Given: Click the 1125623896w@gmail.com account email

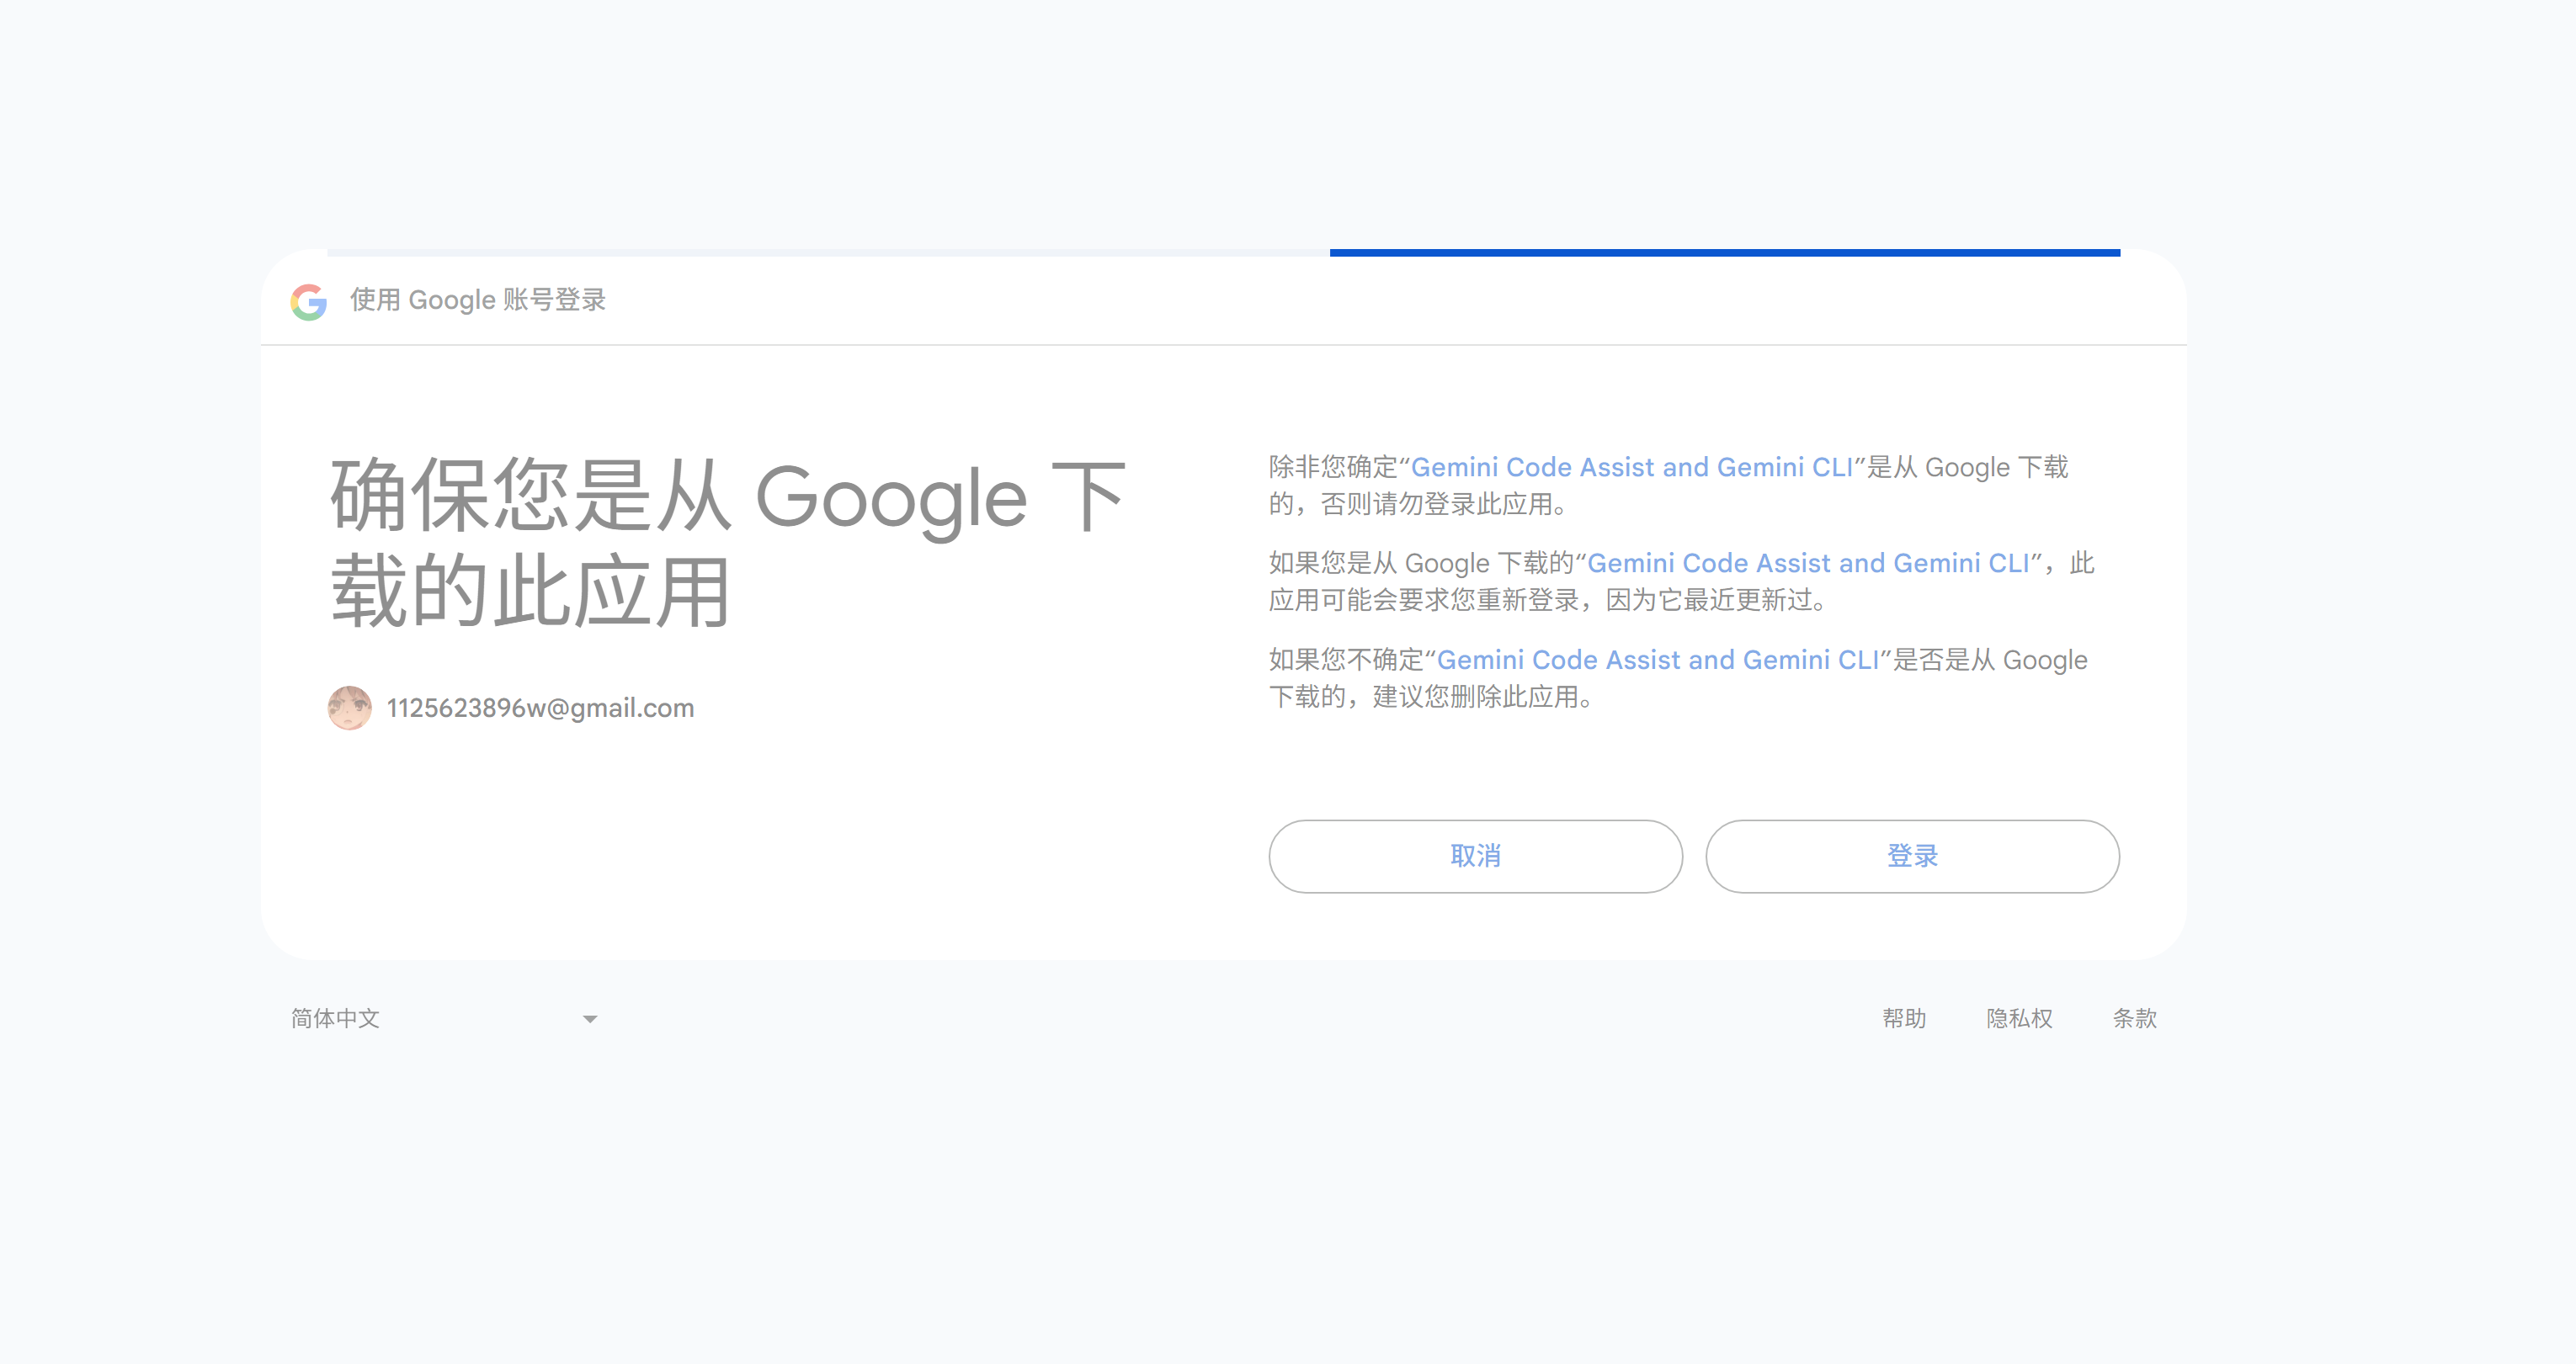Looking at the screenshot, I should pyautogui.click(x=540, y=708).
